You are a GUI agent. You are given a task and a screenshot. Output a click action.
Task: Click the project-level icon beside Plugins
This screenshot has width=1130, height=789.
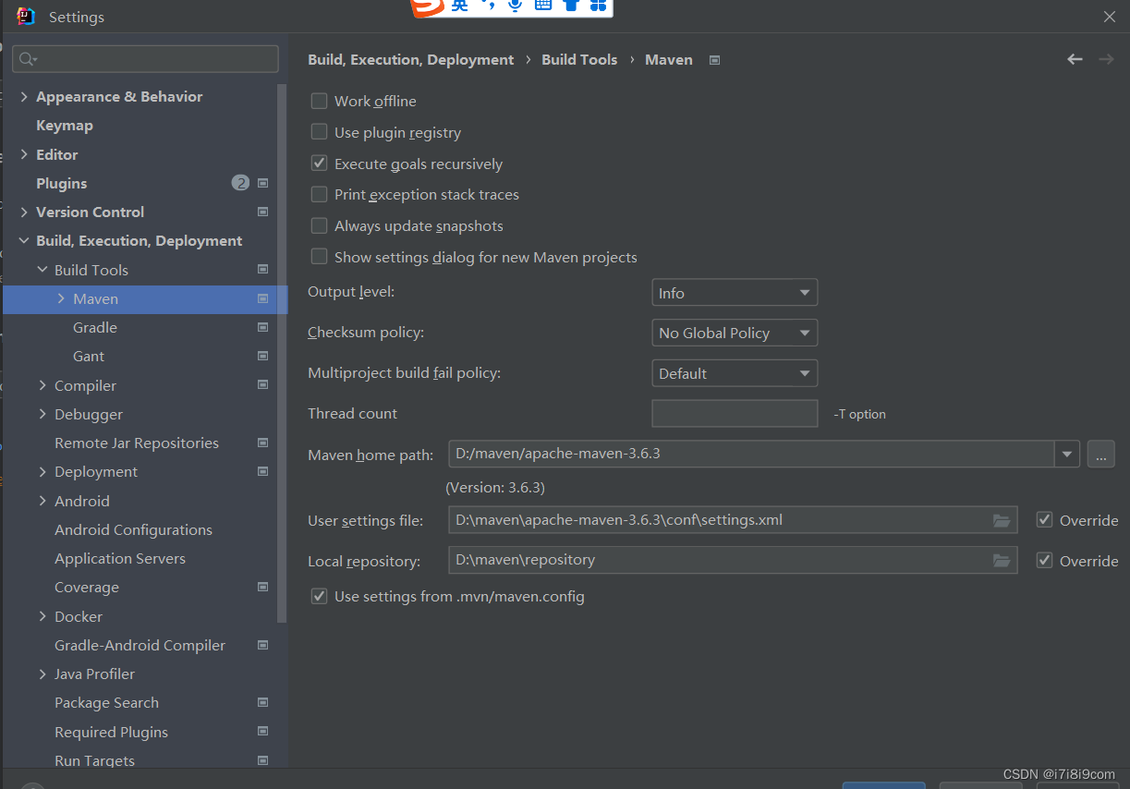coord(262,183)
